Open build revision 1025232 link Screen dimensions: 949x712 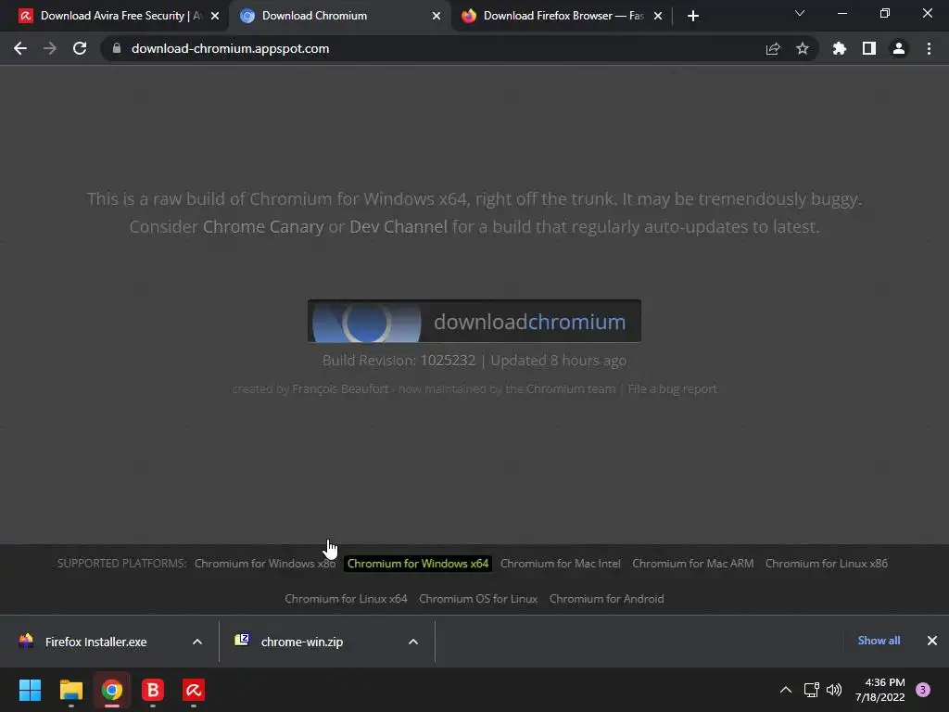coord(448,361)
